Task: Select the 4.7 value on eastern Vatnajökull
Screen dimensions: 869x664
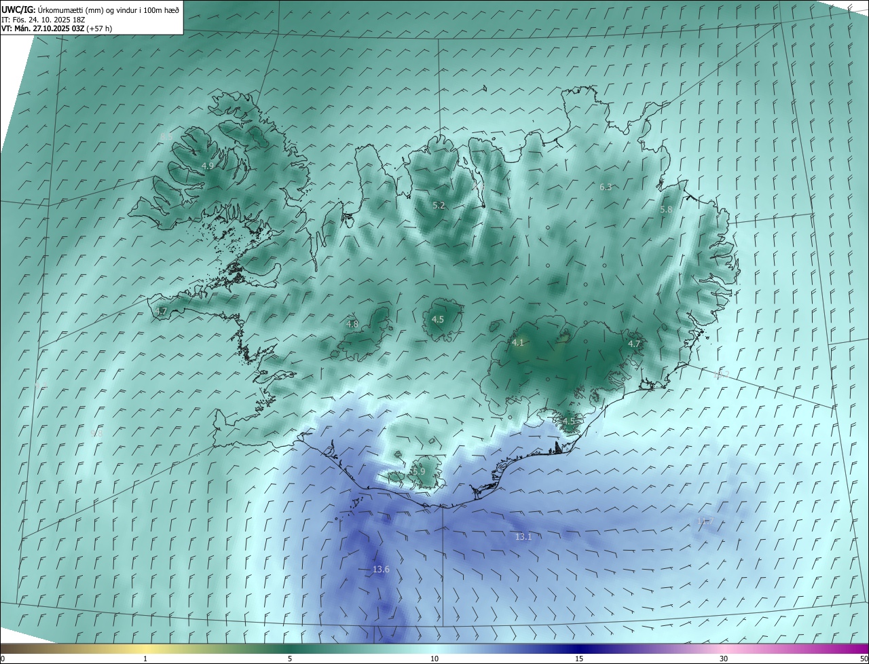Action: 634,344
